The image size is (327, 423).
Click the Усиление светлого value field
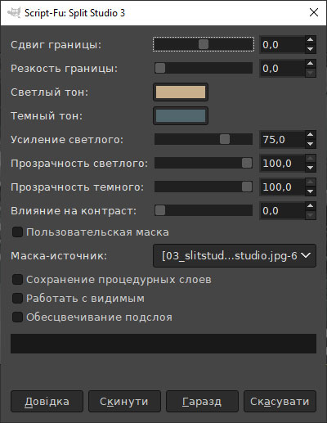[282, 139]
